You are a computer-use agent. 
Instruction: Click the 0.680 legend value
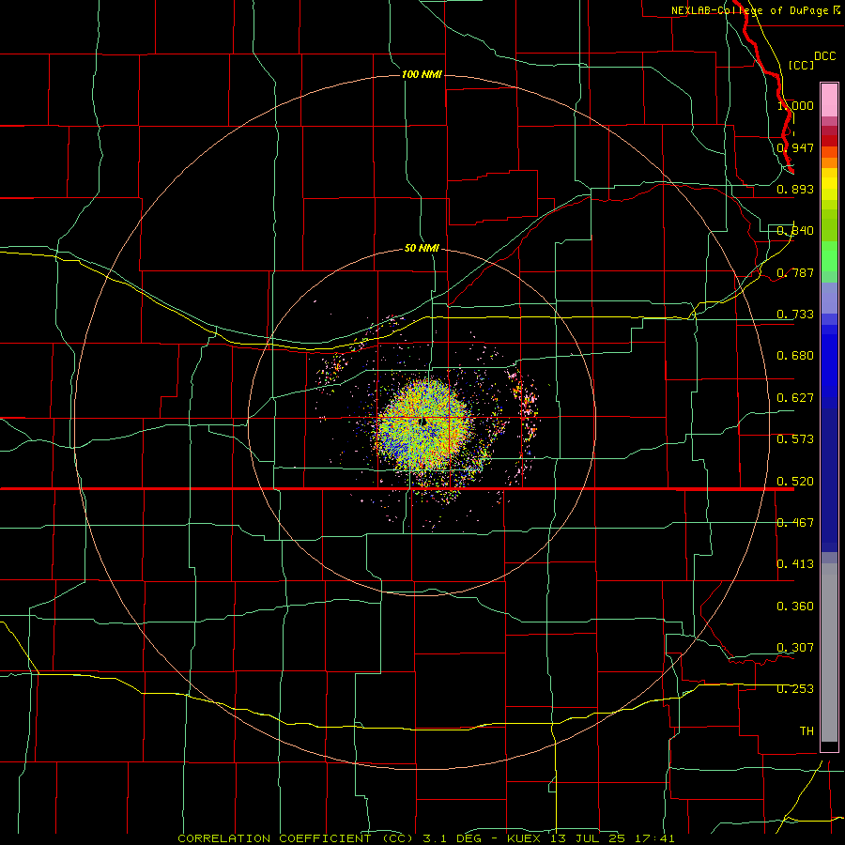(795, 356)
